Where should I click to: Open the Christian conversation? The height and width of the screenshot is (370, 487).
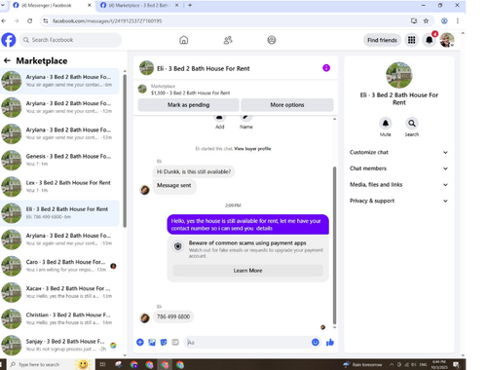tap(60, 318)
